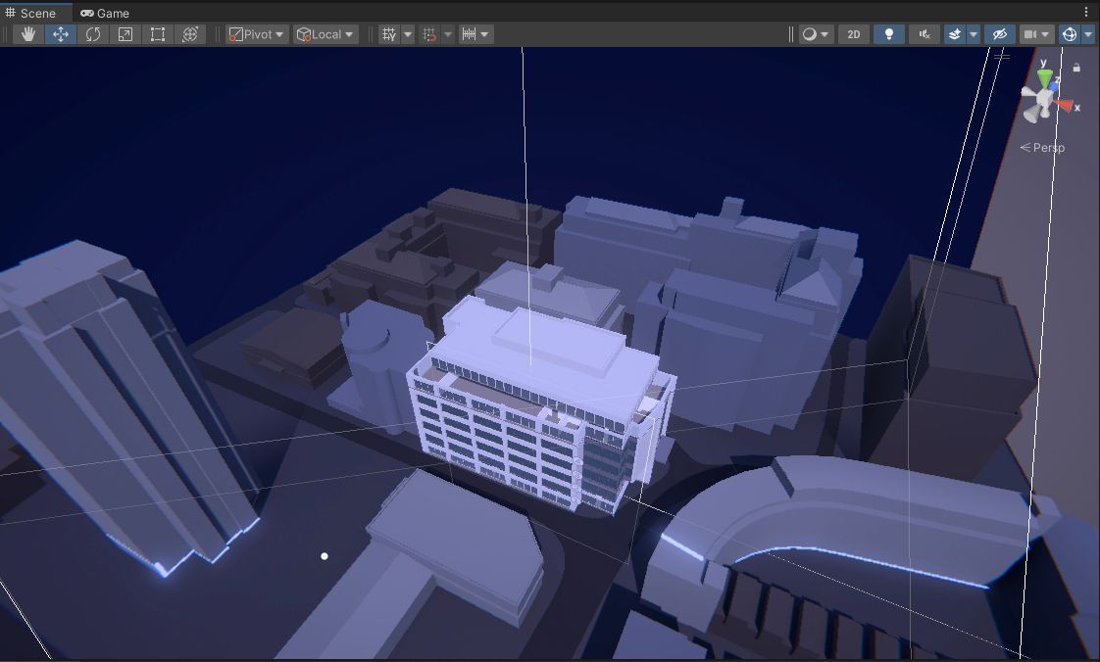The height and width of the screenshot is (662, 1100).
Task: Click Persp to switch projection mode
Action: pos(1049,147)
